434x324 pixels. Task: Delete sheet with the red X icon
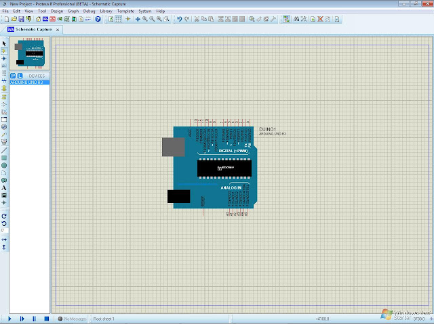point(320,19)
